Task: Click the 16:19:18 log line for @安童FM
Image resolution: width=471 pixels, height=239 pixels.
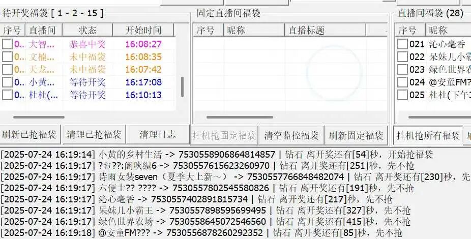Action: (201, 233)
